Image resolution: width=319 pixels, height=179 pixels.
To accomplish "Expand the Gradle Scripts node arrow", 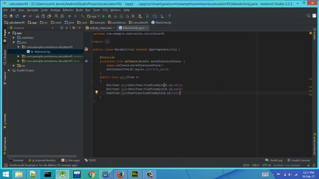I will click(x=9, y=71).
